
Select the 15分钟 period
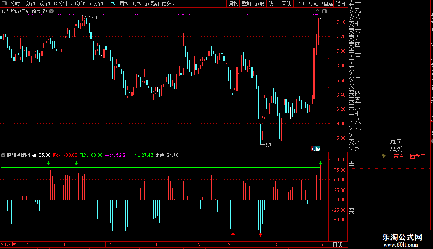click(61, 3)
